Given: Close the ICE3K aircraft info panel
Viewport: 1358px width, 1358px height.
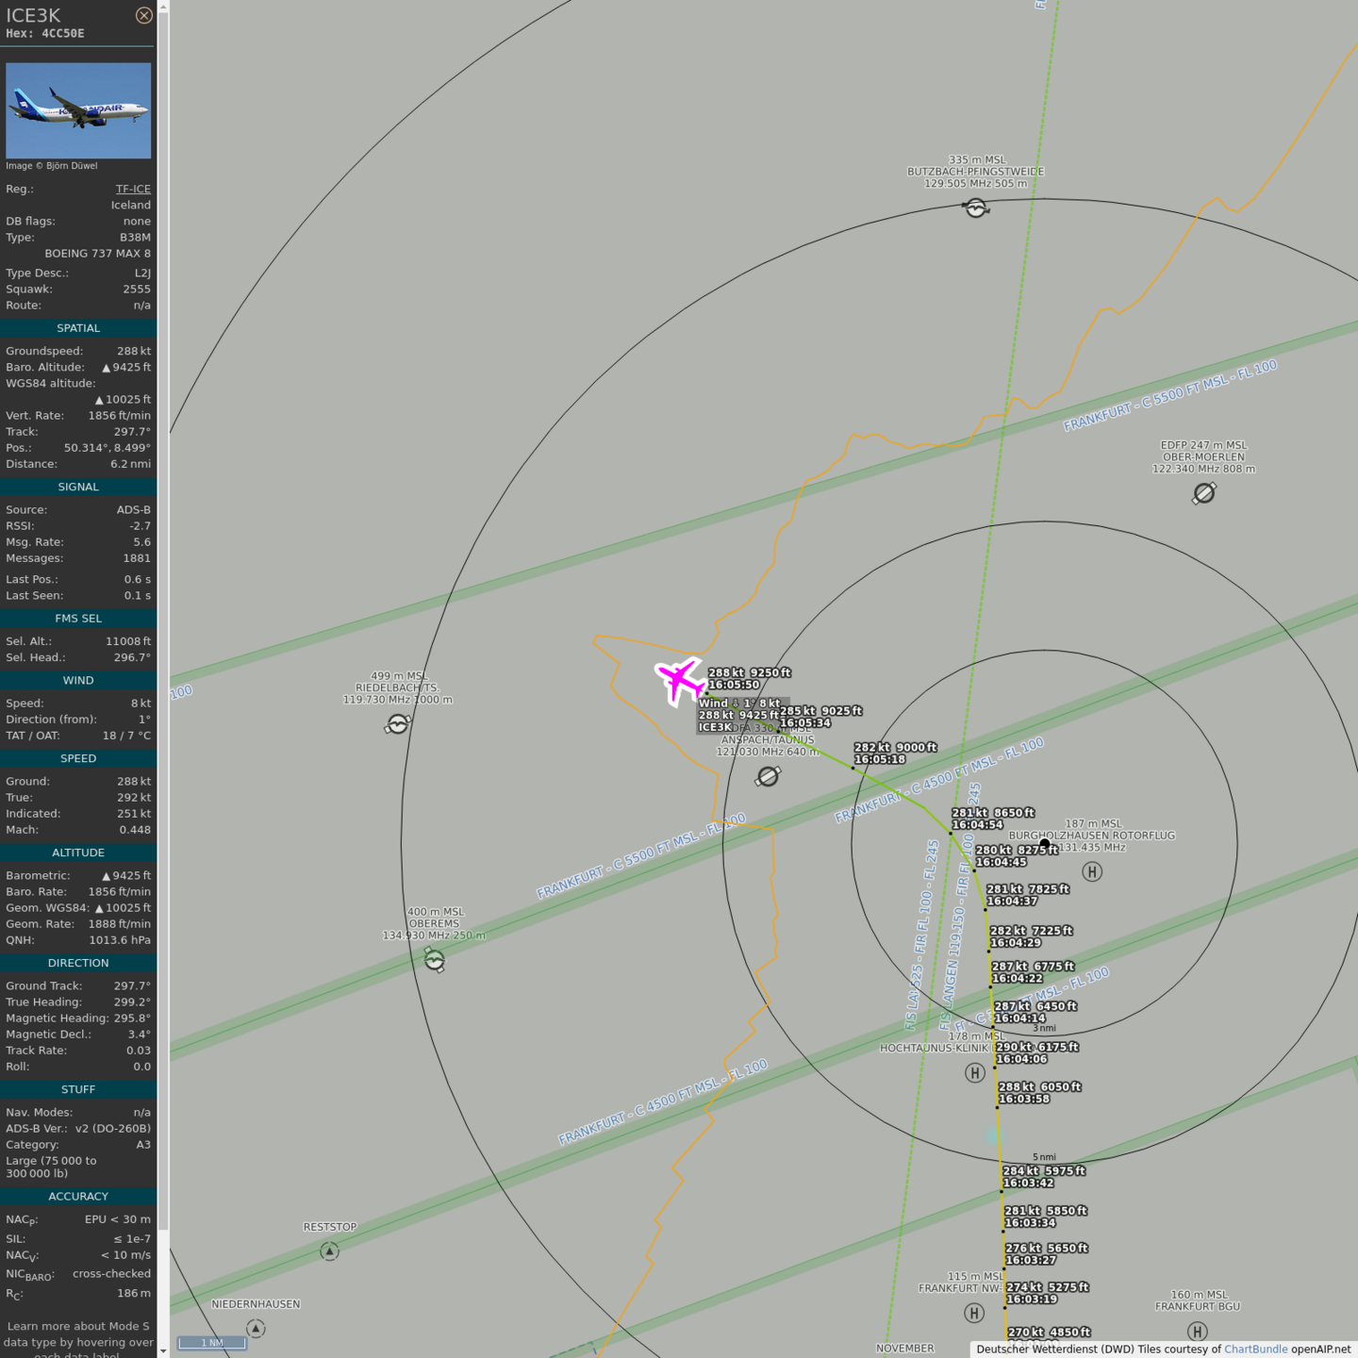Looking at the screenshot, I should [143, 15].
